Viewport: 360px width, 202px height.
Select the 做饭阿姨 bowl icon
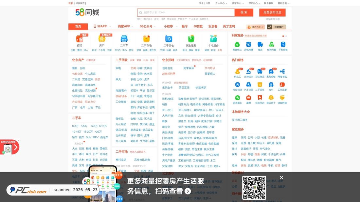coord(282,98)
